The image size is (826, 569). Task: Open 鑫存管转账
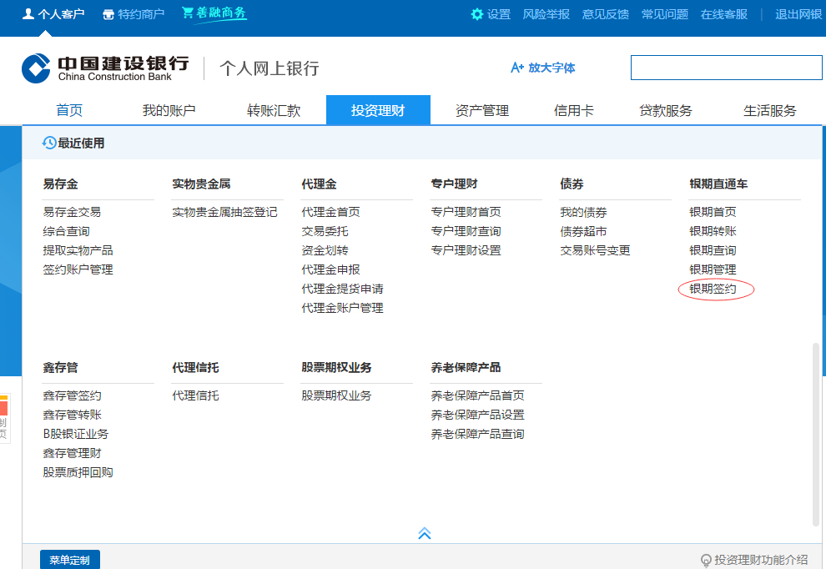(x=72, y=415)
